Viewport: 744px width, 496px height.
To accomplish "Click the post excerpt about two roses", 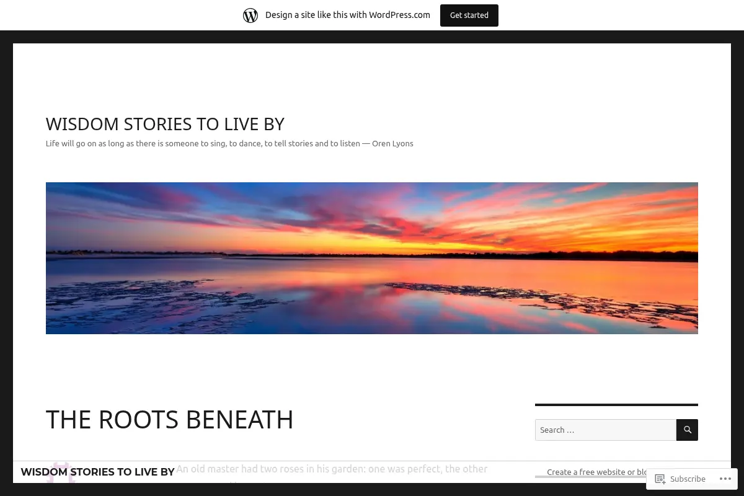I will coord(332,469).
